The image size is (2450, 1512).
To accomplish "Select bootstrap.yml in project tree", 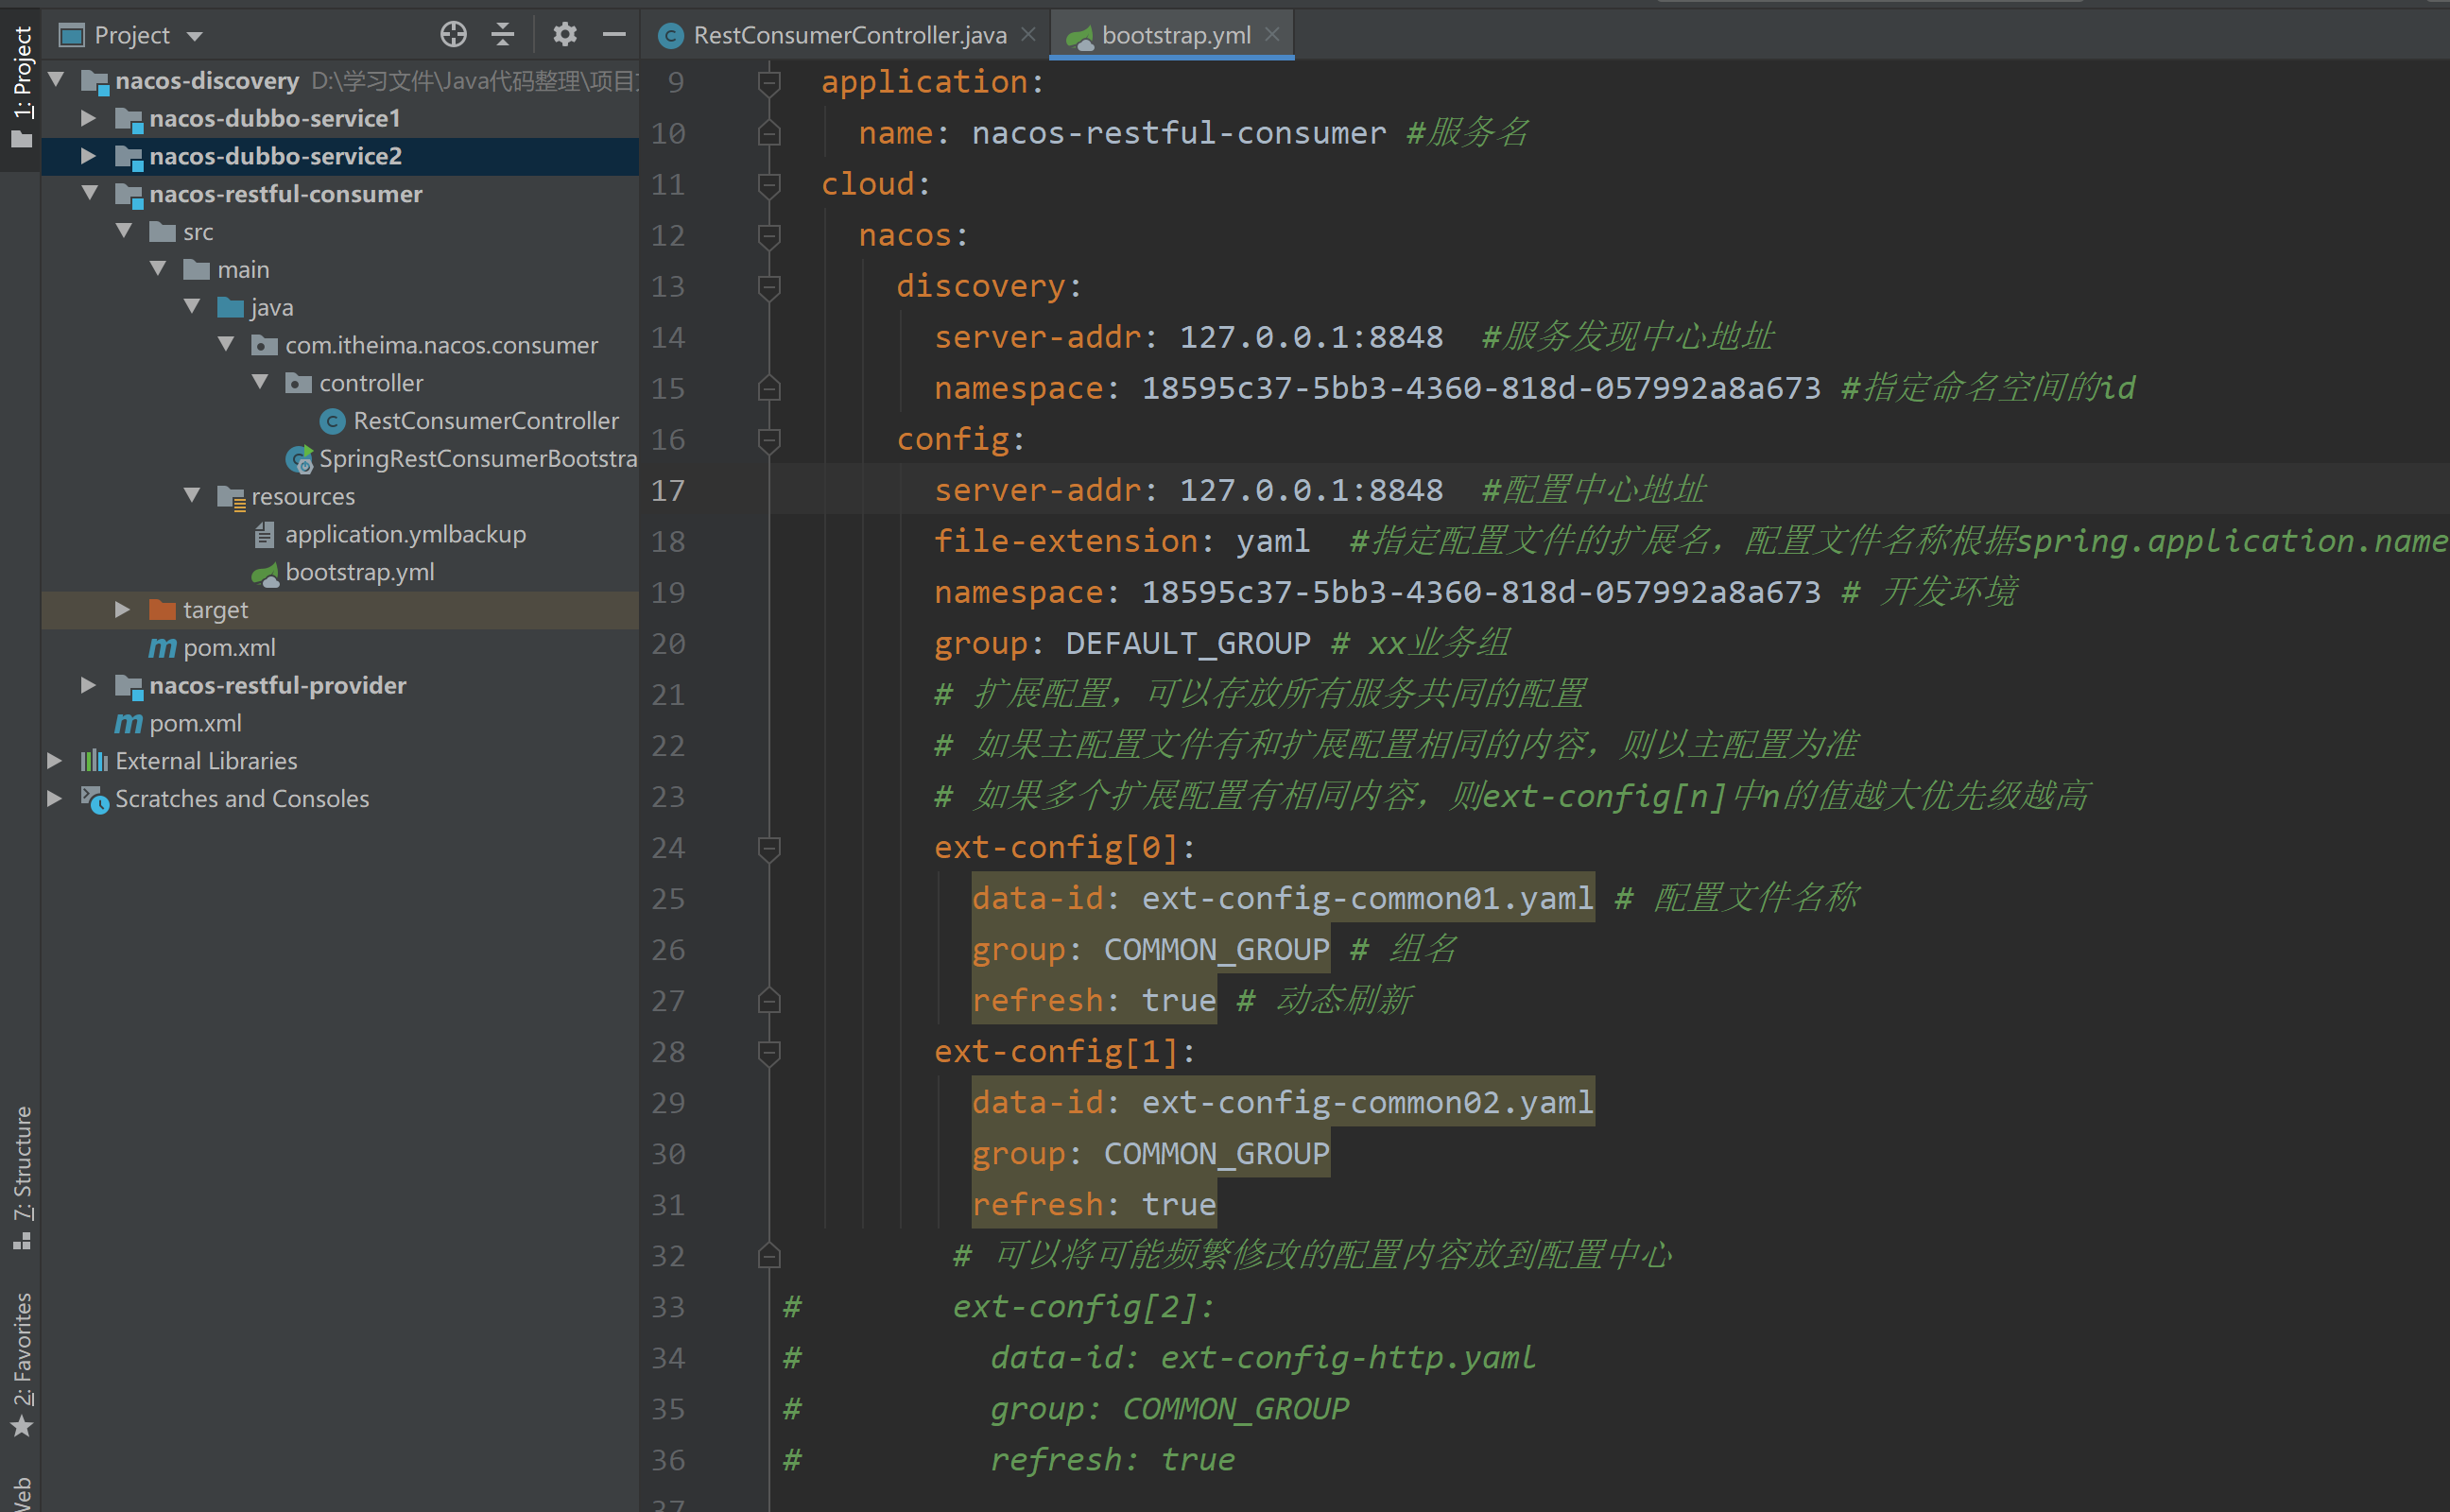I will click(x=359, y=572).
